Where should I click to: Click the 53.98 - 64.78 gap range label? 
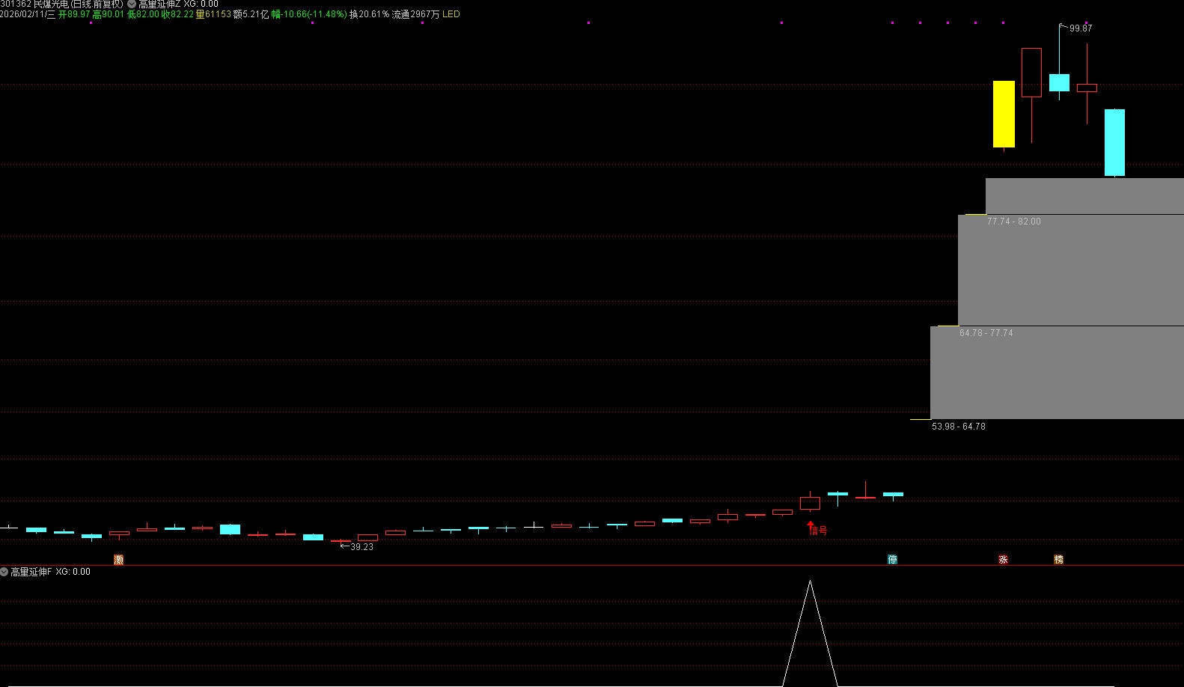click(959, 427)
